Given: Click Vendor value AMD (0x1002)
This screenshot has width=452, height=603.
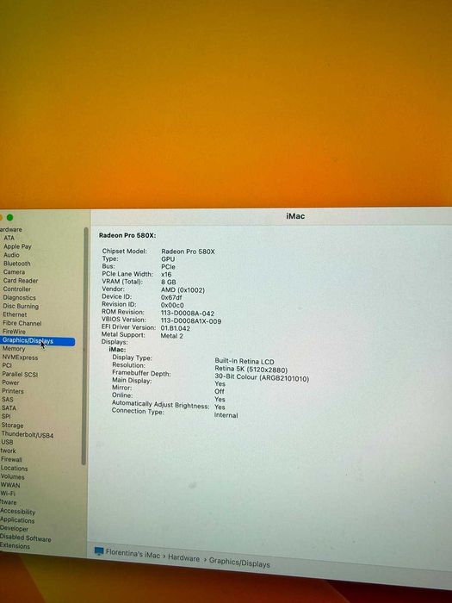Looking at the screenshot, I should [x=183, y=290].
